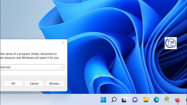Screen dimensions: 187x105
Task: Launch Microsoft Edge from the taskbar
Action: point(156,100)
